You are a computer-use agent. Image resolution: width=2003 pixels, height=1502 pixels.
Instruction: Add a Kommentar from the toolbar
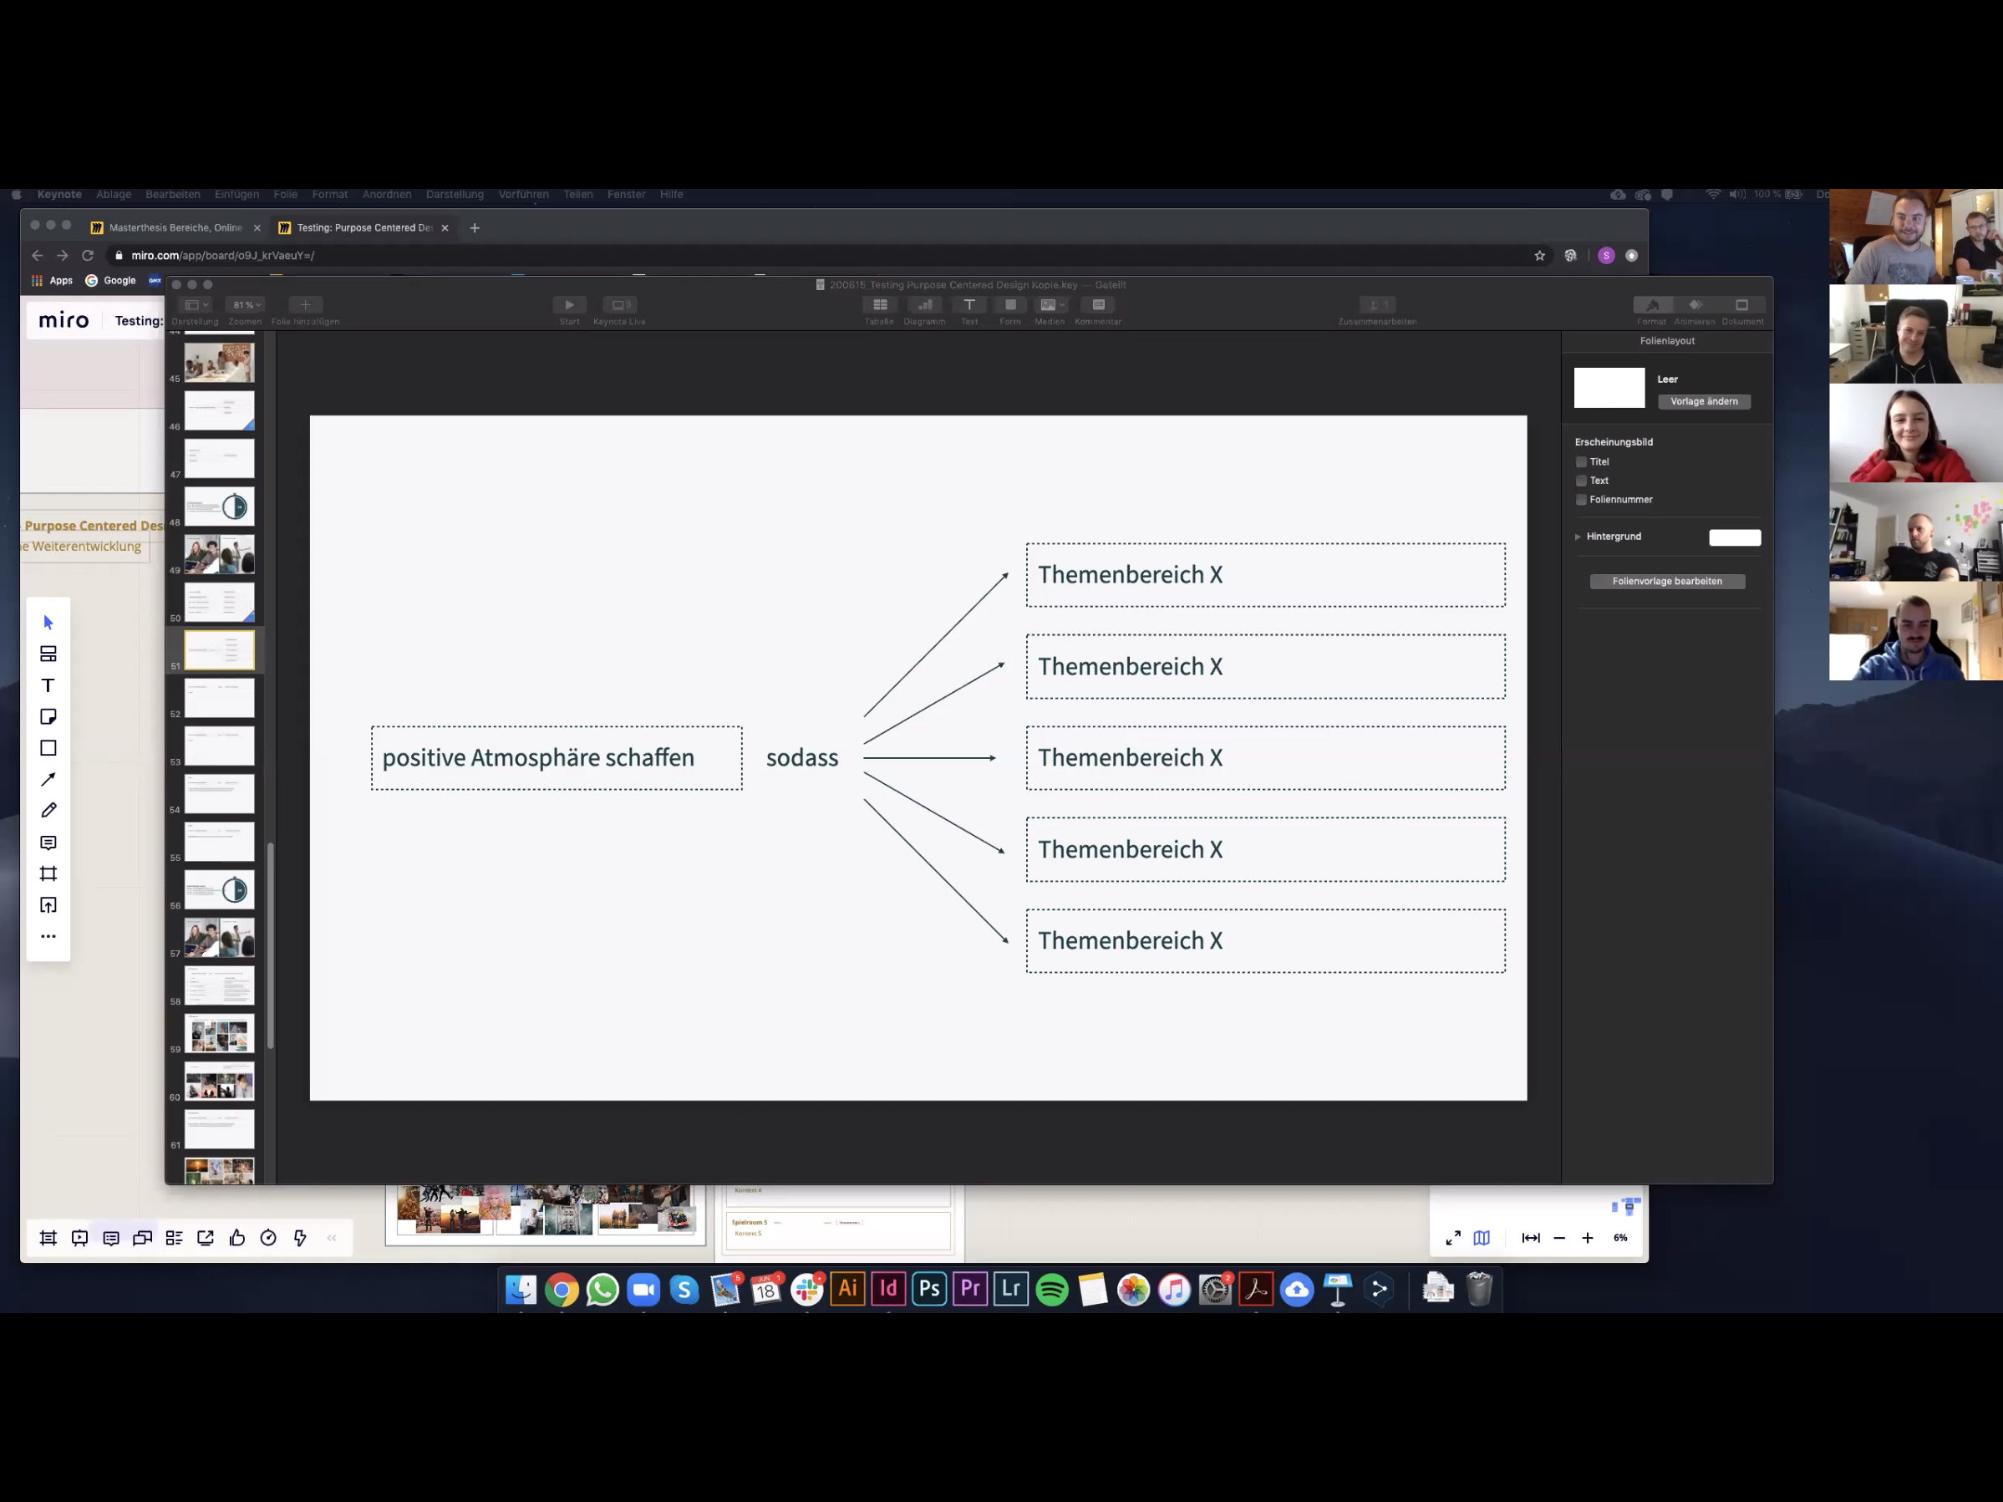1097,305
